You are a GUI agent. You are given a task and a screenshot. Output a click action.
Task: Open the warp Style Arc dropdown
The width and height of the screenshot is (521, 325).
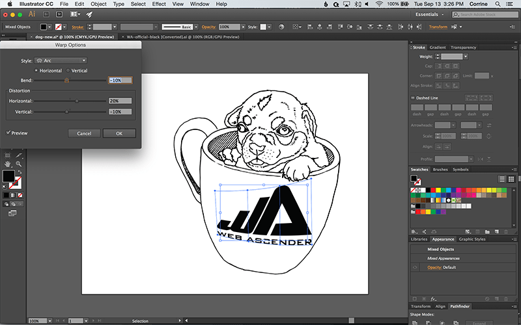(x=61, y=60)
